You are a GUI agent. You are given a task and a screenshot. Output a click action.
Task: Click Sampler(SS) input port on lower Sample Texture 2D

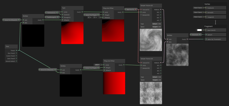141,68
